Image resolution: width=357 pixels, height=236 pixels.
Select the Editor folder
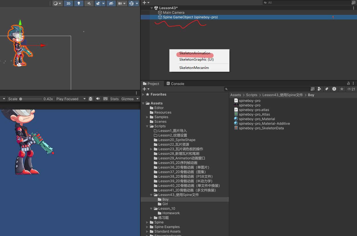[x=157, y=108]
